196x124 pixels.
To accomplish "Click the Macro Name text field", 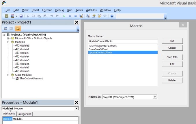I will pyautogui.click(x=123, y=41).
